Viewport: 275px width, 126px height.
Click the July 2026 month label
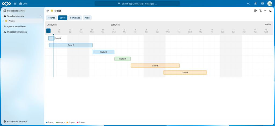click(x=115, y=25)
